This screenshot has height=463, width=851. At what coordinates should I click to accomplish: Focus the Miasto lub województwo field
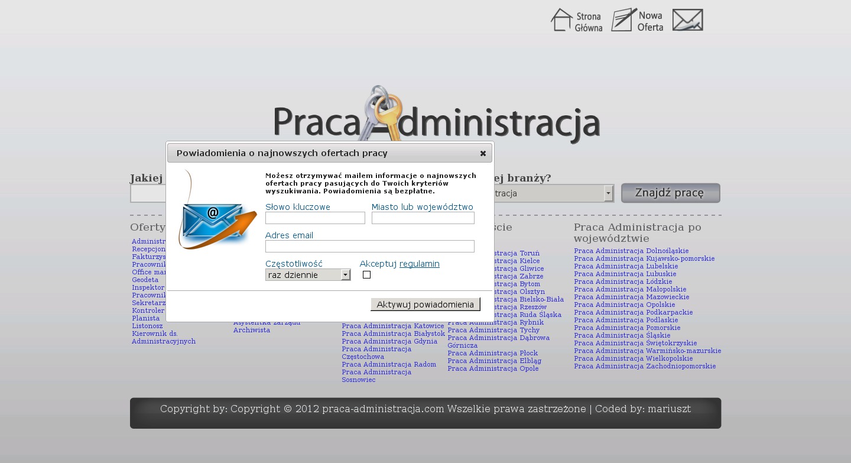pyautogui.click(x=423, y=218)
